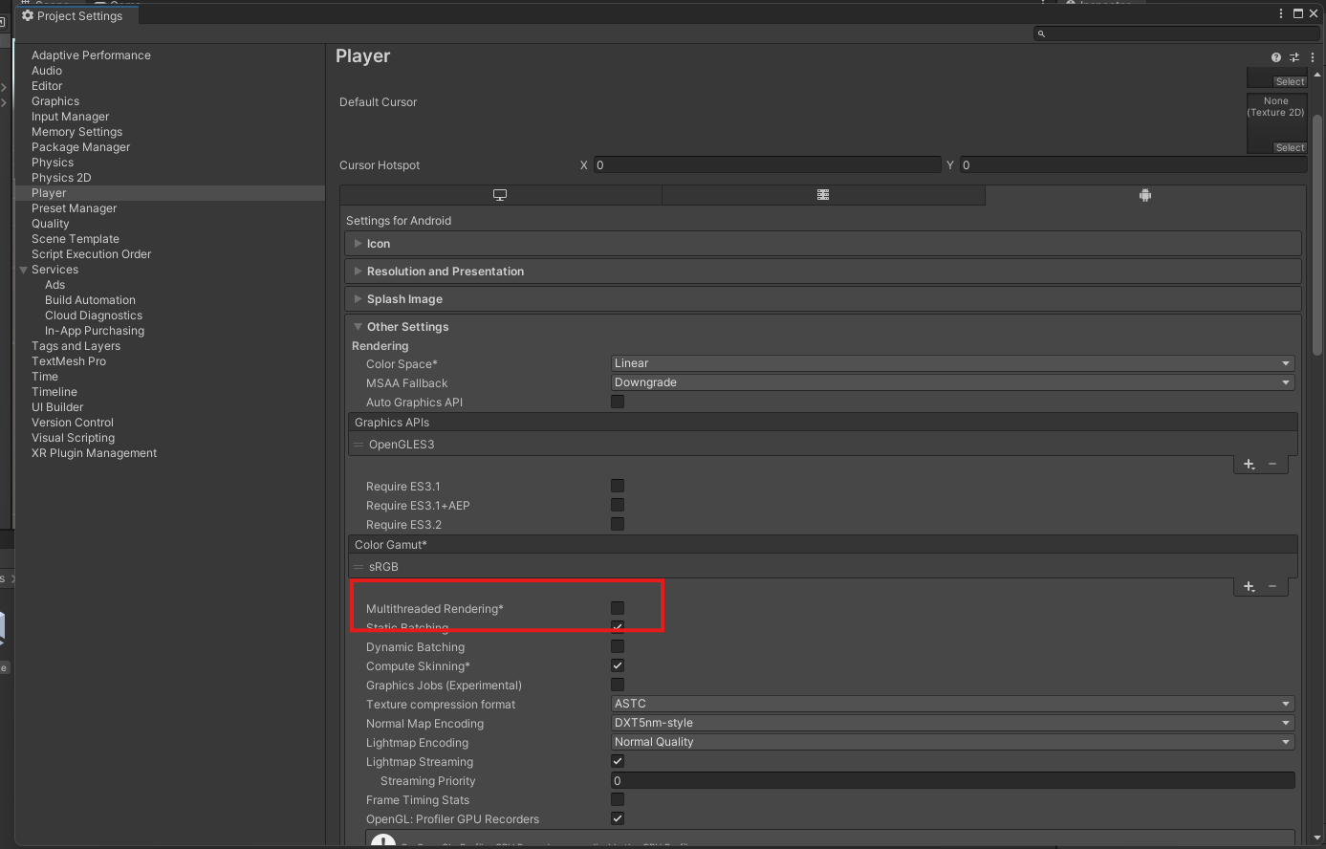The height and width of the screenshot is (849, 1326).
Task: Enable the Require ES3.1 checkbox
Action: [618, 486]
